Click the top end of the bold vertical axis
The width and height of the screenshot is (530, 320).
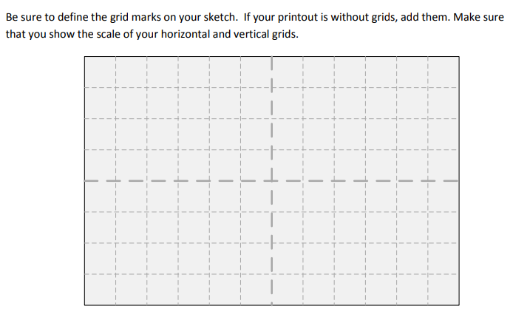(271, 60)
